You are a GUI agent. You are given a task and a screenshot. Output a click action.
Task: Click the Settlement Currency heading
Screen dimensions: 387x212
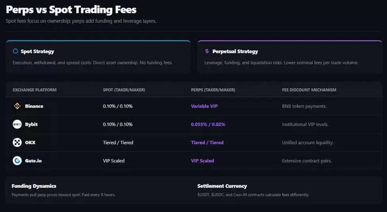point(222,186)
